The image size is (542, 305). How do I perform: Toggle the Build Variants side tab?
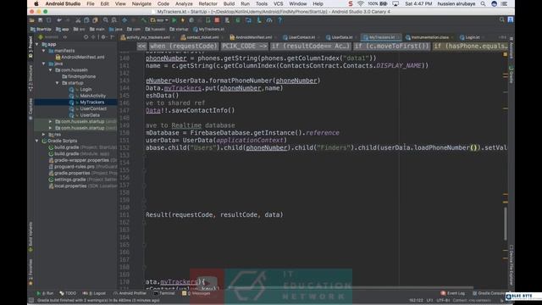pyautogui.click(x=30, y=236)
